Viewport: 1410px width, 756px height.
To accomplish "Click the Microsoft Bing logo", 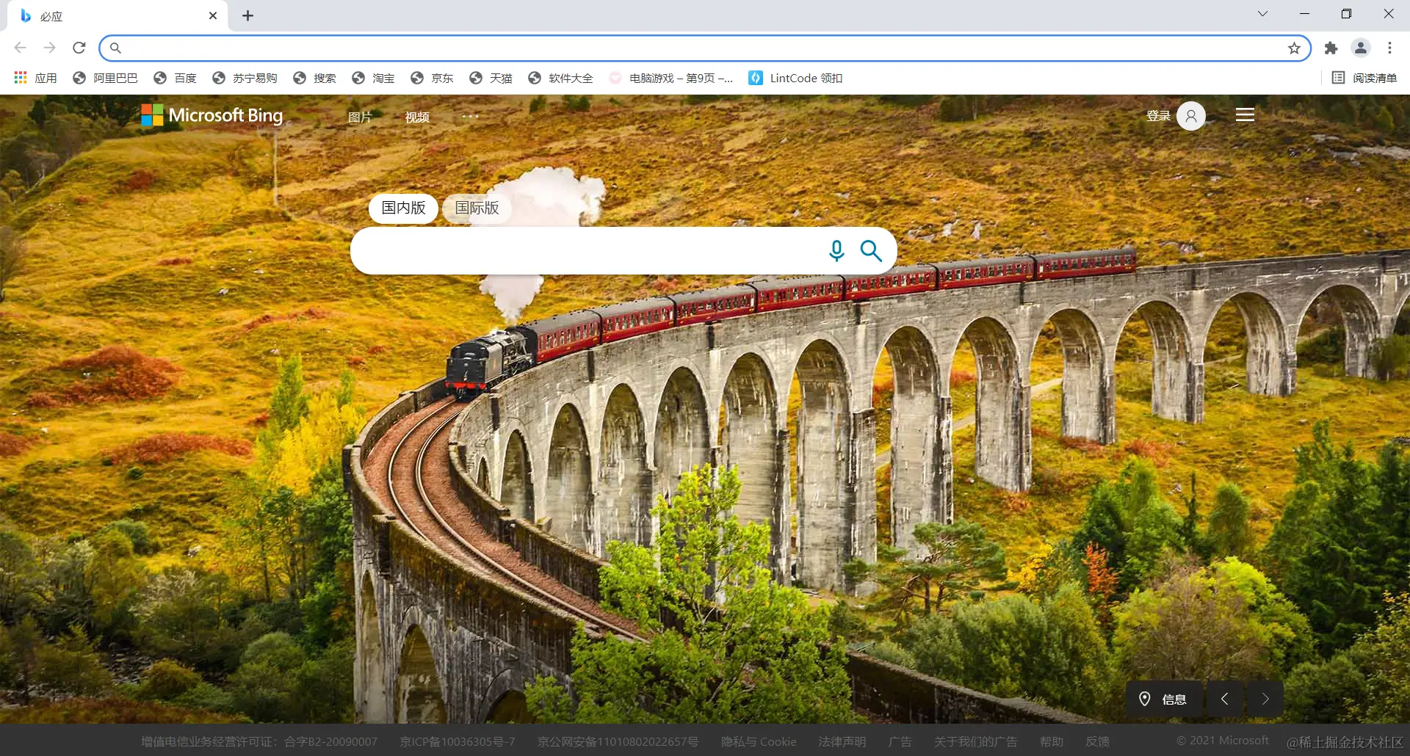I will (211, 115).
